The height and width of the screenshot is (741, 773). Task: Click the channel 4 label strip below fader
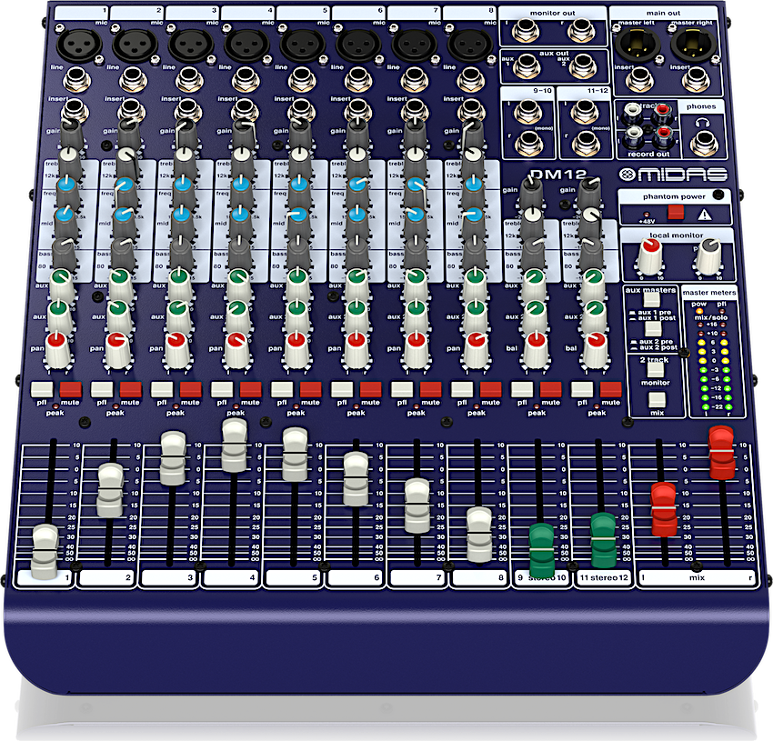232,577
